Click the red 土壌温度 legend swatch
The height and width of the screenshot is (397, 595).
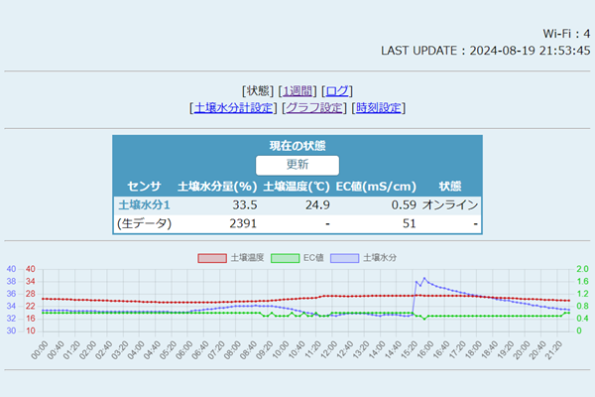coord(212,258)
